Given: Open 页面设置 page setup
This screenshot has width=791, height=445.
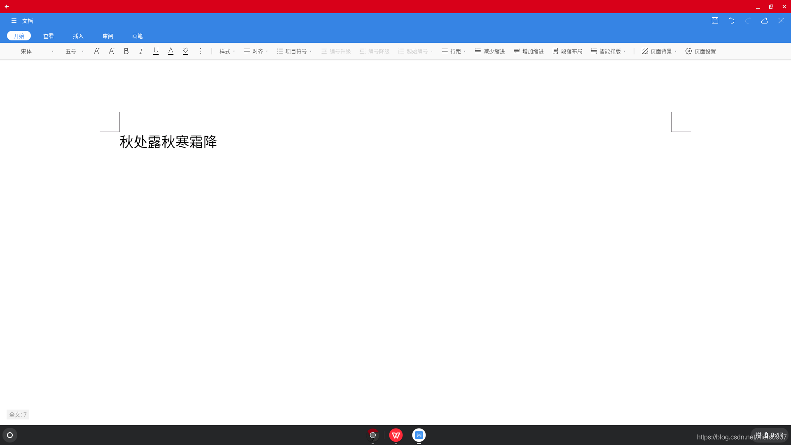Looking at the screenshot, I should [700, 51].
